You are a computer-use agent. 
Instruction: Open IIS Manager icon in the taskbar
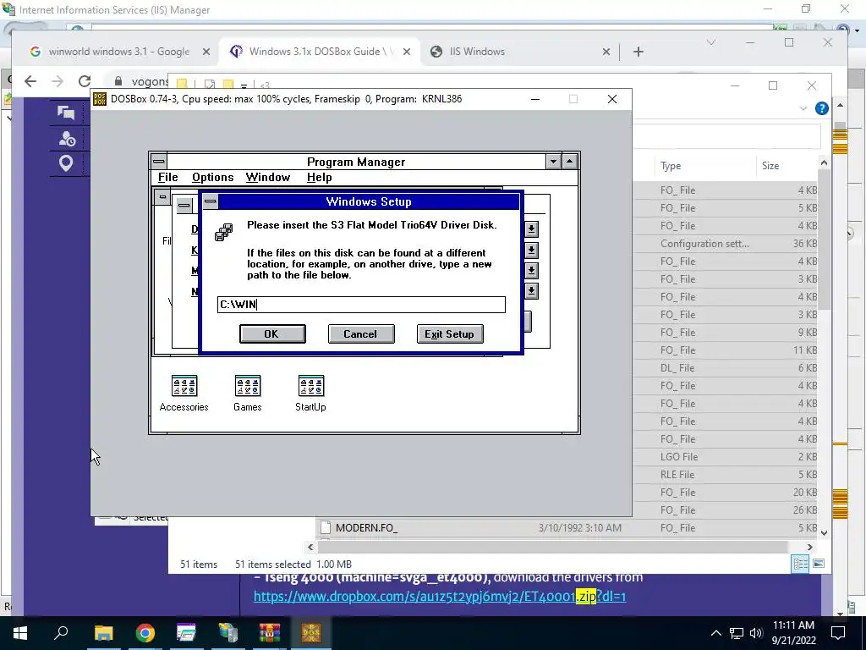(x=228, y=633)
